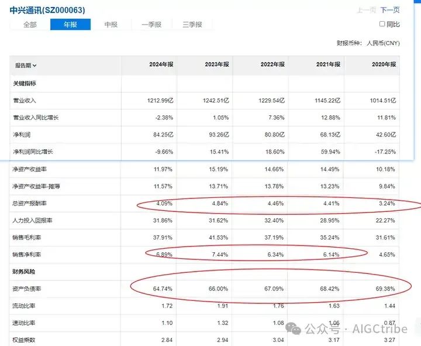
Task: Click the 1145.22亿 revenue value
Action: [327, 101]
